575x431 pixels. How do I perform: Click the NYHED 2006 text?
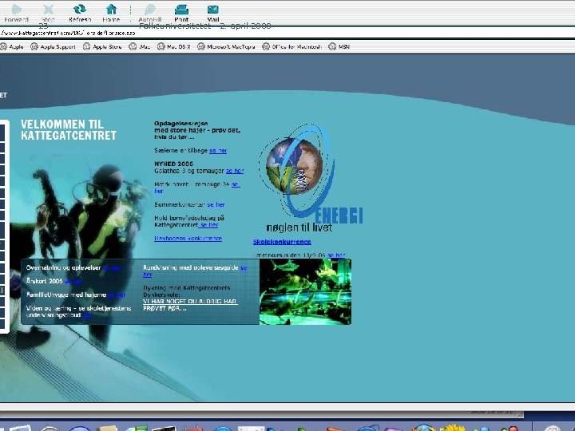173,164
